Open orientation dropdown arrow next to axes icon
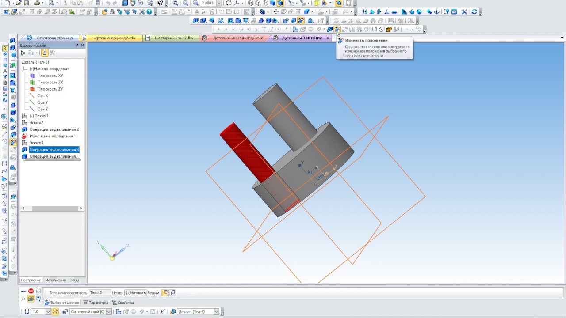Image resolution: width=566 pixels, height=318 pixels. coord(242,3)
